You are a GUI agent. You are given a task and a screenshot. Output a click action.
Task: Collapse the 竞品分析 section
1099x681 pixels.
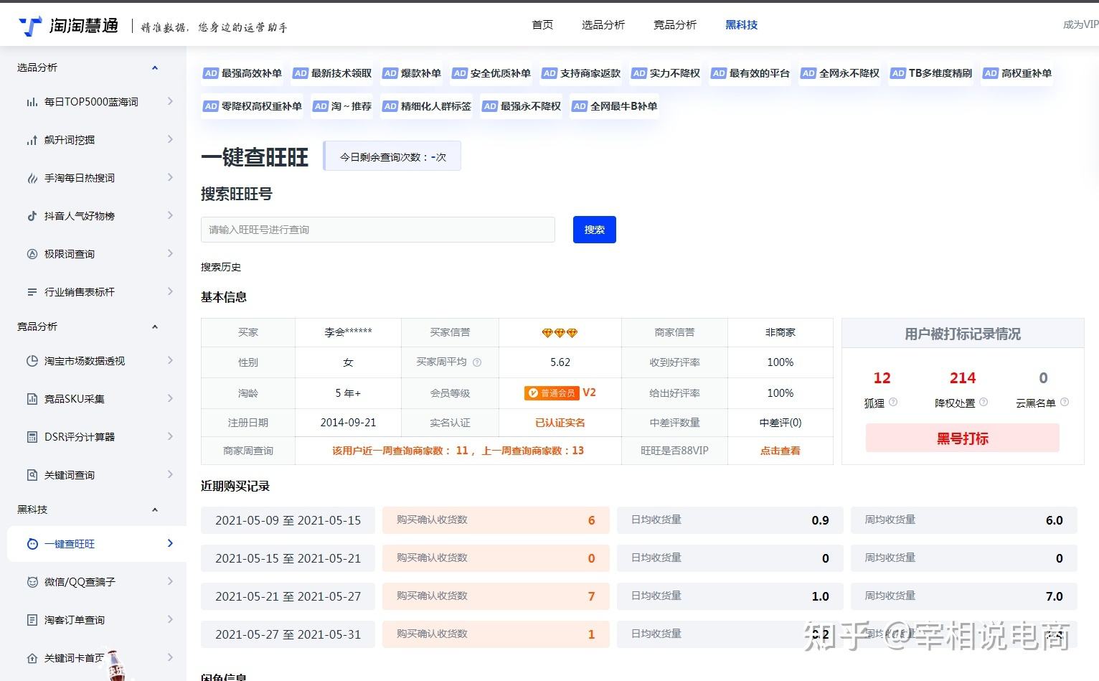[155, 327]
